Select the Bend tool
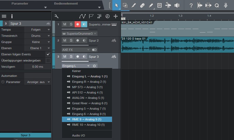 click(168, 6)
